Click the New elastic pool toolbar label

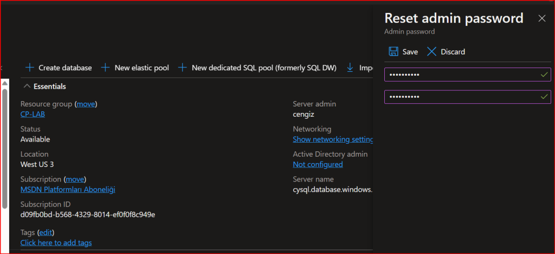tap(141, 68)
